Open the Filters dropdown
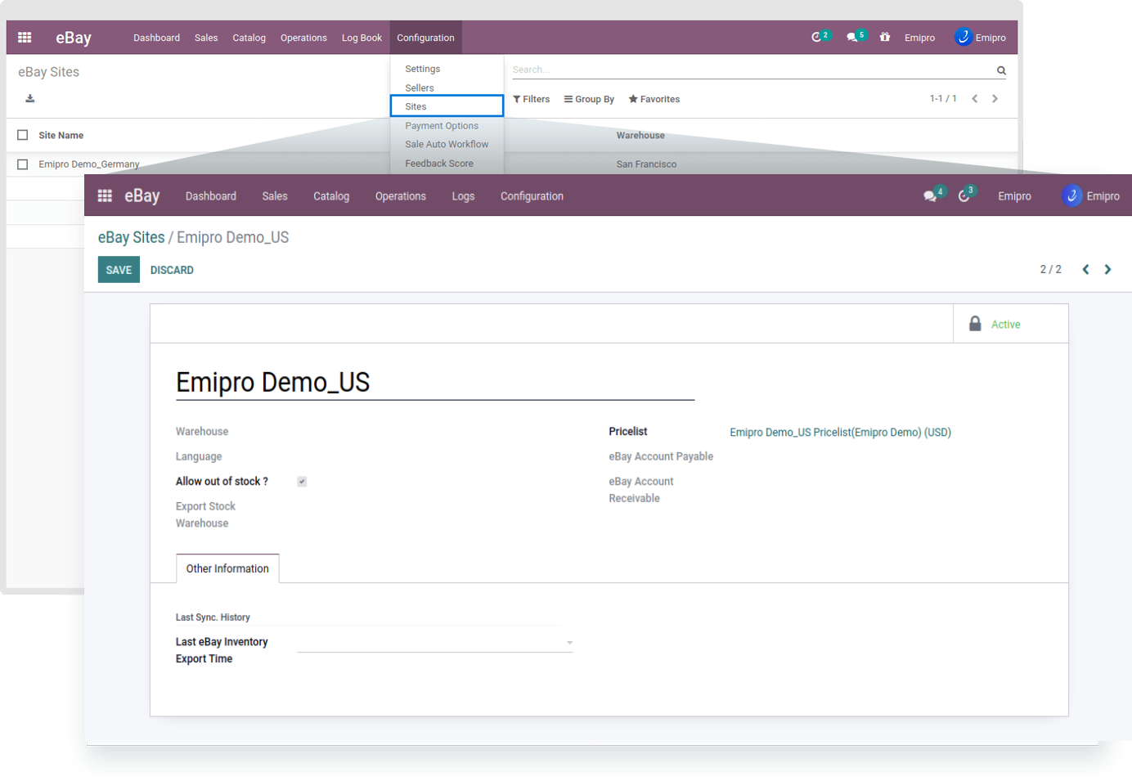Screen dimensions: 1132x781 click(531, 100)
